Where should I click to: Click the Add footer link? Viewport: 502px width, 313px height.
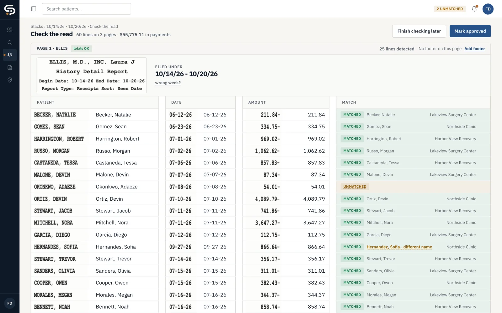(x=474, y=49)
